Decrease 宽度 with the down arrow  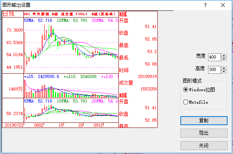point(224,59)
